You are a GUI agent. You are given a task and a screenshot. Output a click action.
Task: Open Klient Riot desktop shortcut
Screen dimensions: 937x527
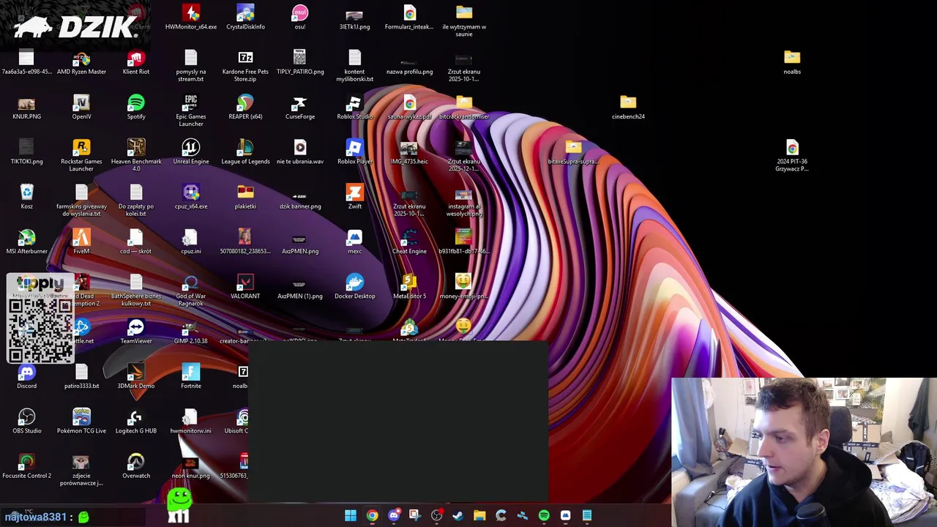[x=136, y=63]
